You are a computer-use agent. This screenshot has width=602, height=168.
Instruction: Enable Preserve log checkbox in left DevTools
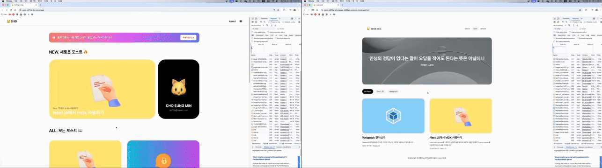[269, 22]
